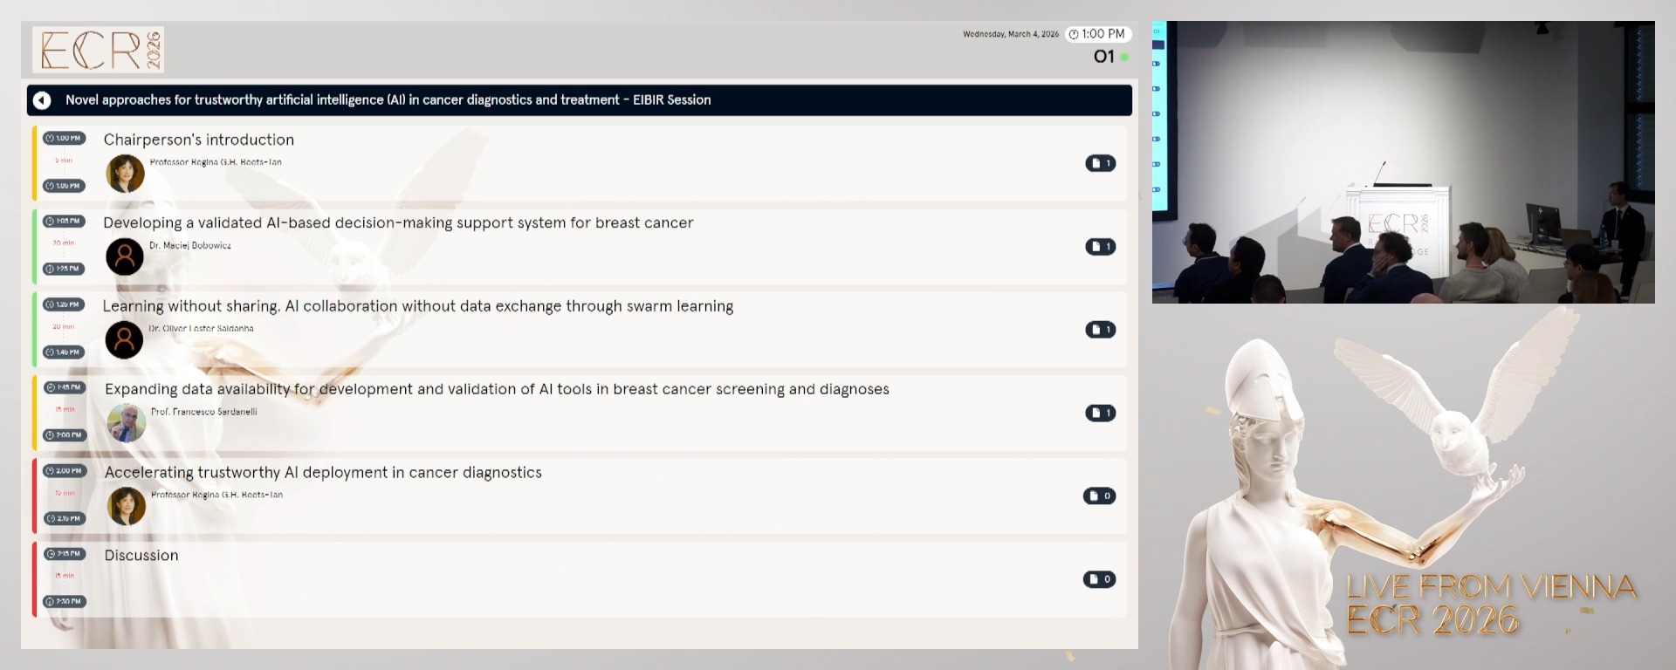1676x670 pixels.
Task: Click the file count badge for the breast cancer decision-support talk
Action: (x=1100, y=247)
